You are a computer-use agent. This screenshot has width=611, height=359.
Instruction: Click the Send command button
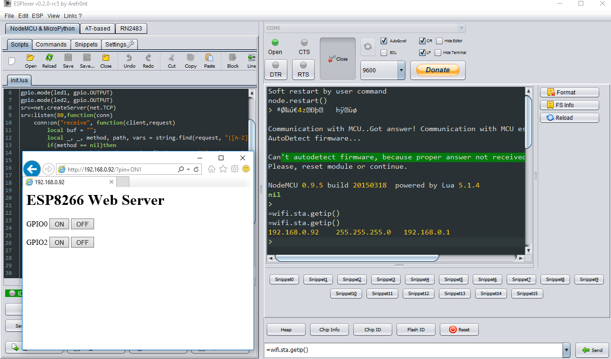point(592,350)
